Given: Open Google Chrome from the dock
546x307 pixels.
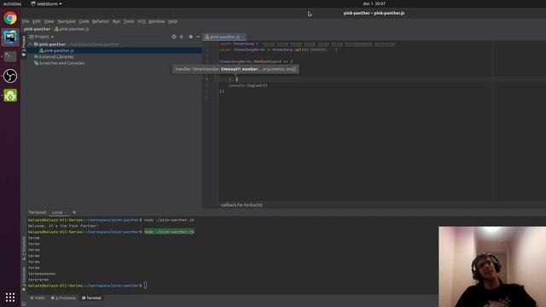Looking at the screenshot, I should point(10,18).
